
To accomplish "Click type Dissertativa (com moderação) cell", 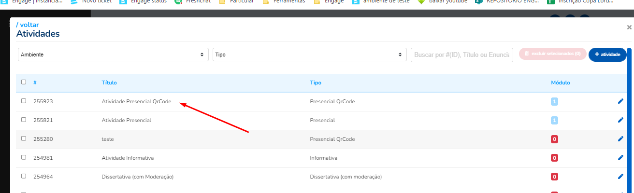I will 346,177.
